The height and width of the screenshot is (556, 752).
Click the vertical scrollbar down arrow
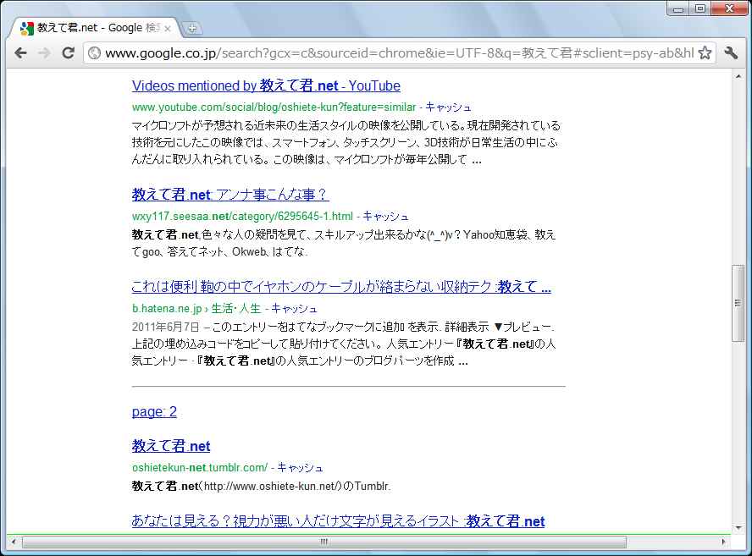738,528
